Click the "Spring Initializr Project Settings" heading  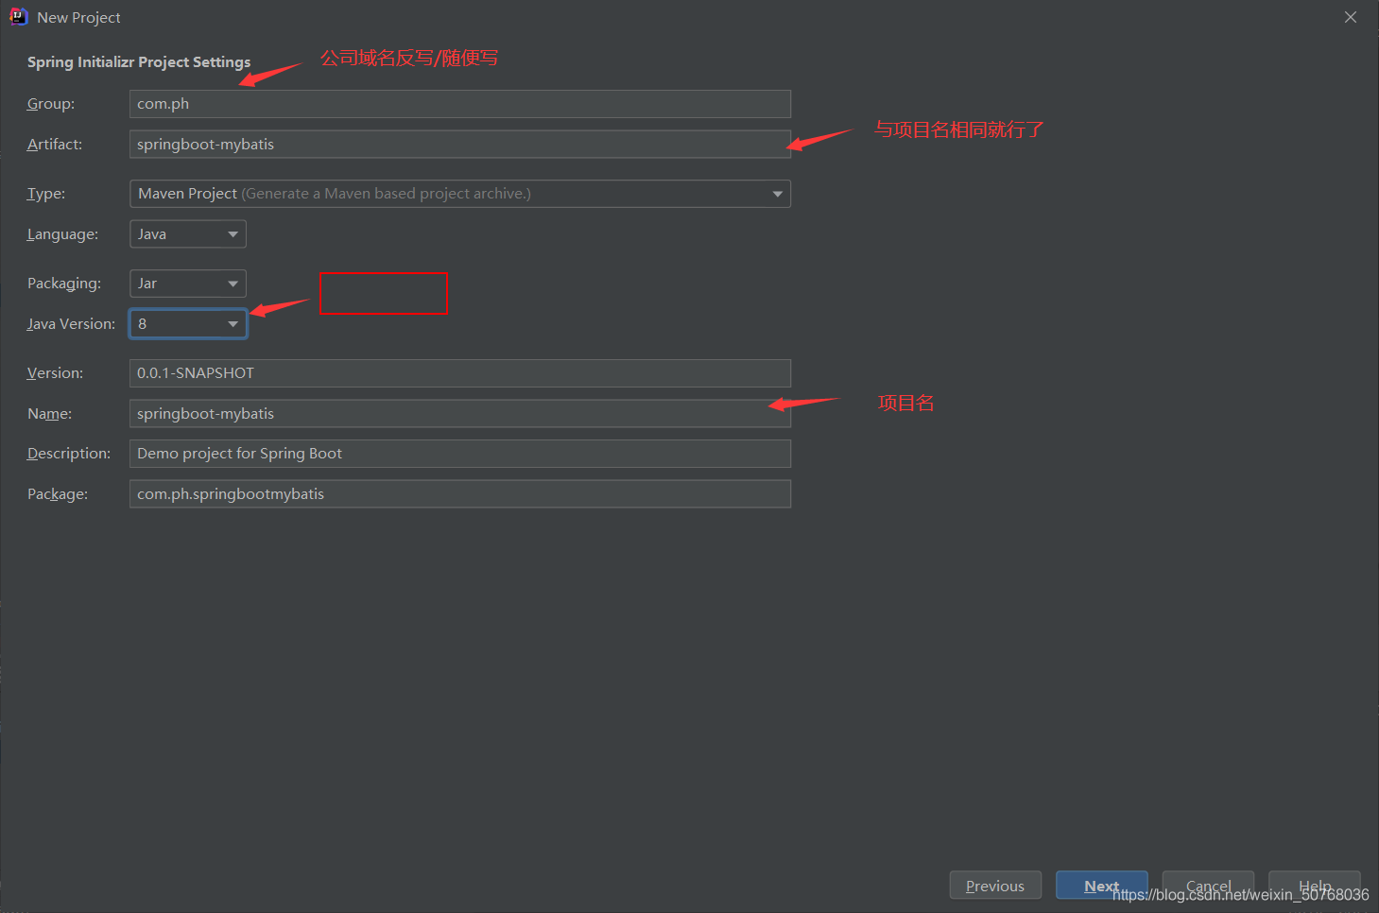(x=139, y=62)
